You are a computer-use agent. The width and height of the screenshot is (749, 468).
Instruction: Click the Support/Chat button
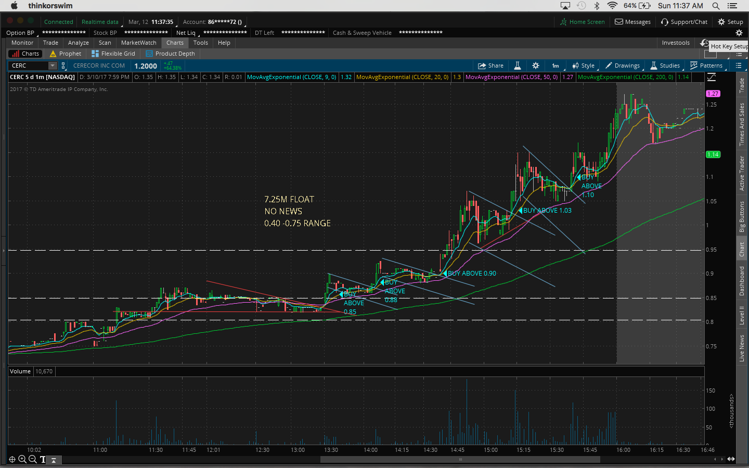684,22
